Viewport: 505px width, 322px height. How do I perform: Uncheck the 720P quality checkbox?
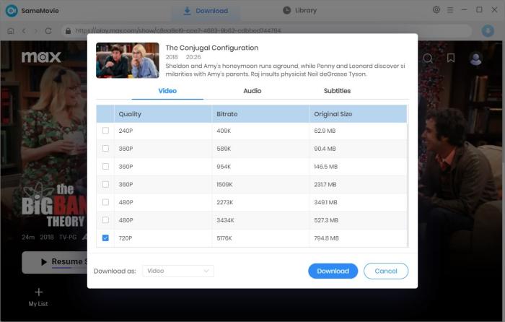tap(106, 238)
